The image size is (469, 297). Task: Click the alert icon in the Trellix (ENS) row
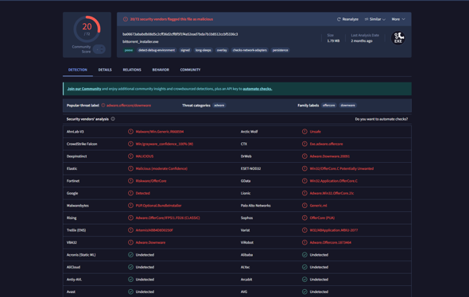click(130, 230)
